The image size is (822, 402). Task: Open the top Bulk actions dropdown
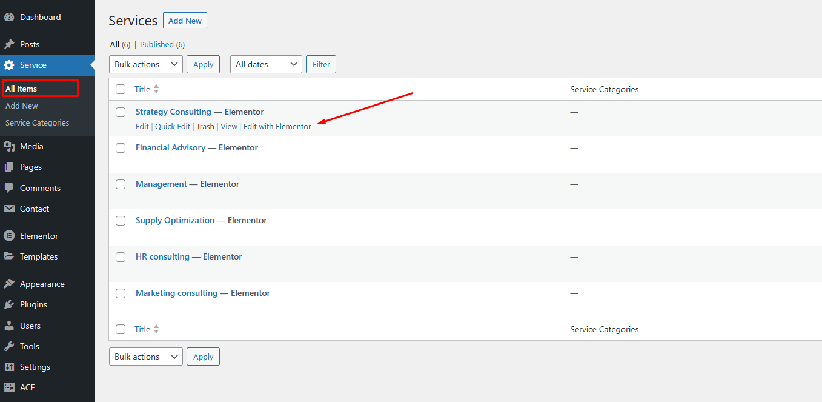click(x=145, y=64)
